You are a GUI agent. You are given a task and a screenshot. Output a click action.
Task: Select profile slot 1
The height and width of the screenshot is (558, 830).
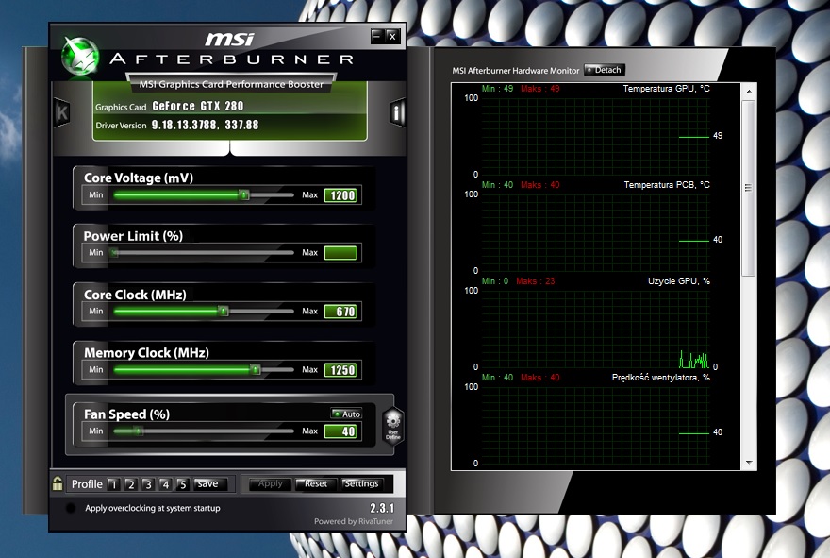[x=115, y=483]
